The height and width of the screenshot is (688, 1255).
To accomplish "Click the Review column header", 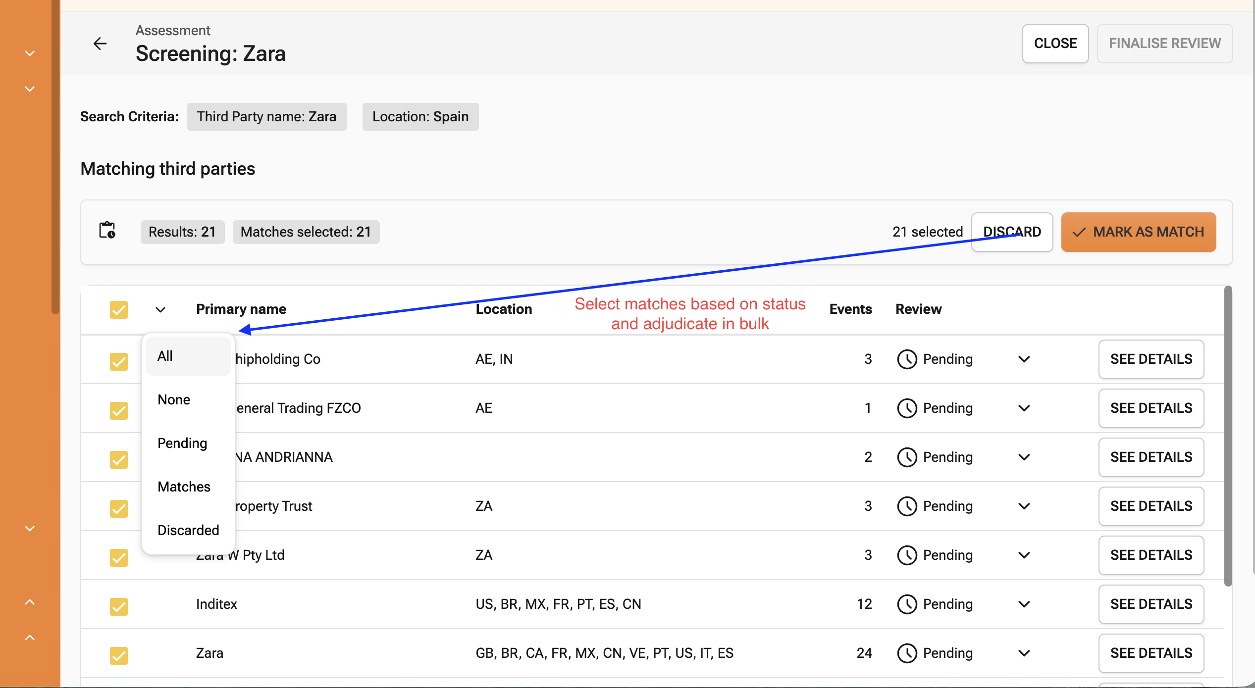I will pyautogui.click(x=918, y=309).
